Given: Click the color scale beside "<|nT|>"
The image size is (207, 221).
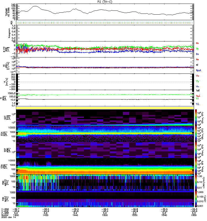Looking at the screenshot, I should tap(196, 199).
